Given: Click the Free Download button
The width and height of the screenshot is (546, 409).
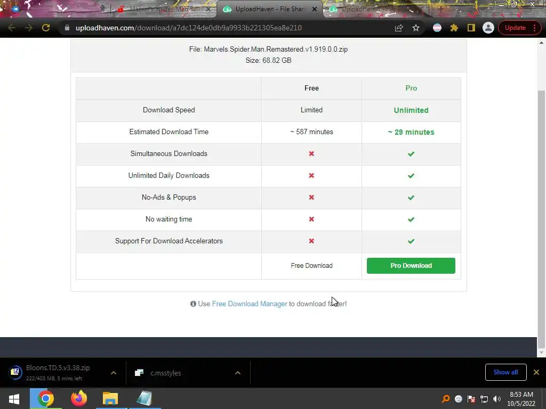Looking at the screenshot, I should (311, 266).
